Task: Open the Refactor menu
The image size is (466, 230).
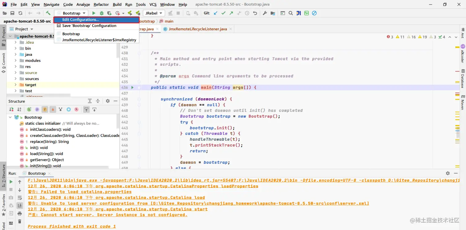Action: [101, 4]
